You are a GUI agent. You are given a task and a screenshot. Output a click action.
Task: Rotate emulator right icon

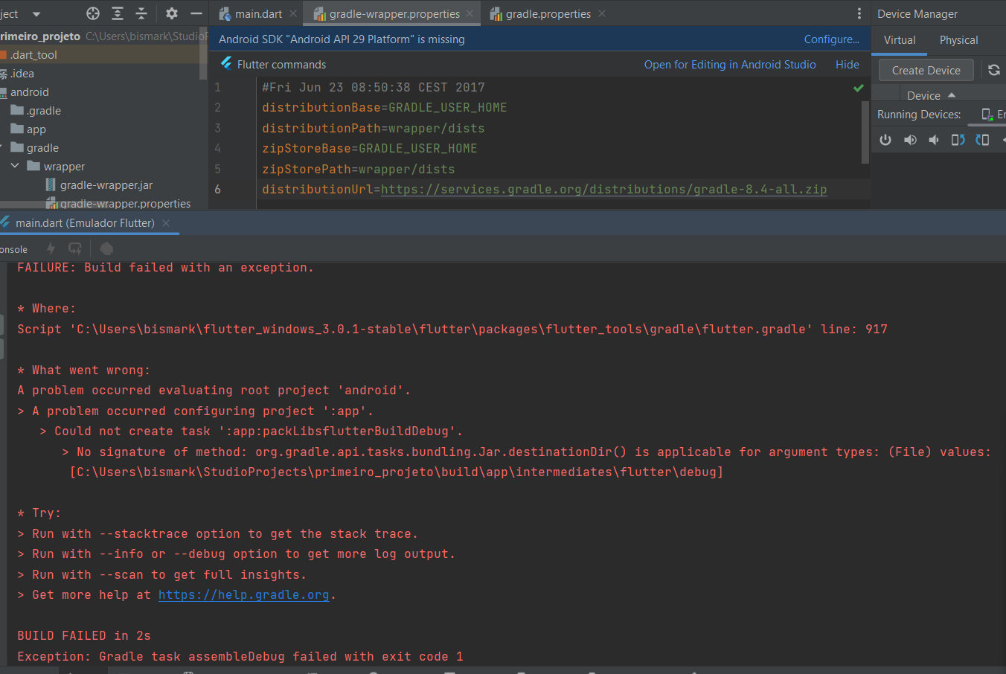pos(982,140)
